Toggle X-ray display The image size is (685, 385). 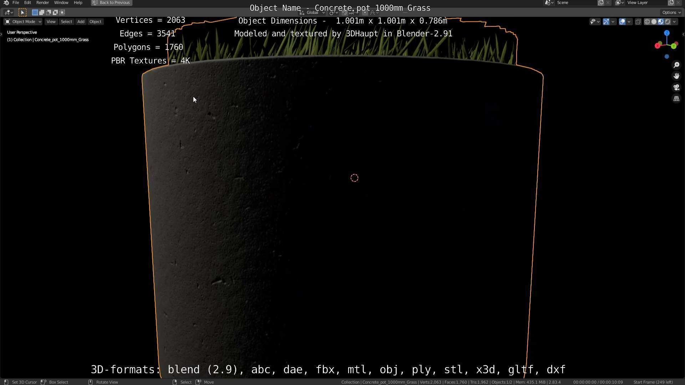(638, 22)
